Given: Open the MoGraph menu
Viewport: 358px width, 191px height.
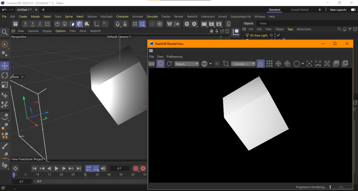Looking at the screenshot, I should coord(107,16).
